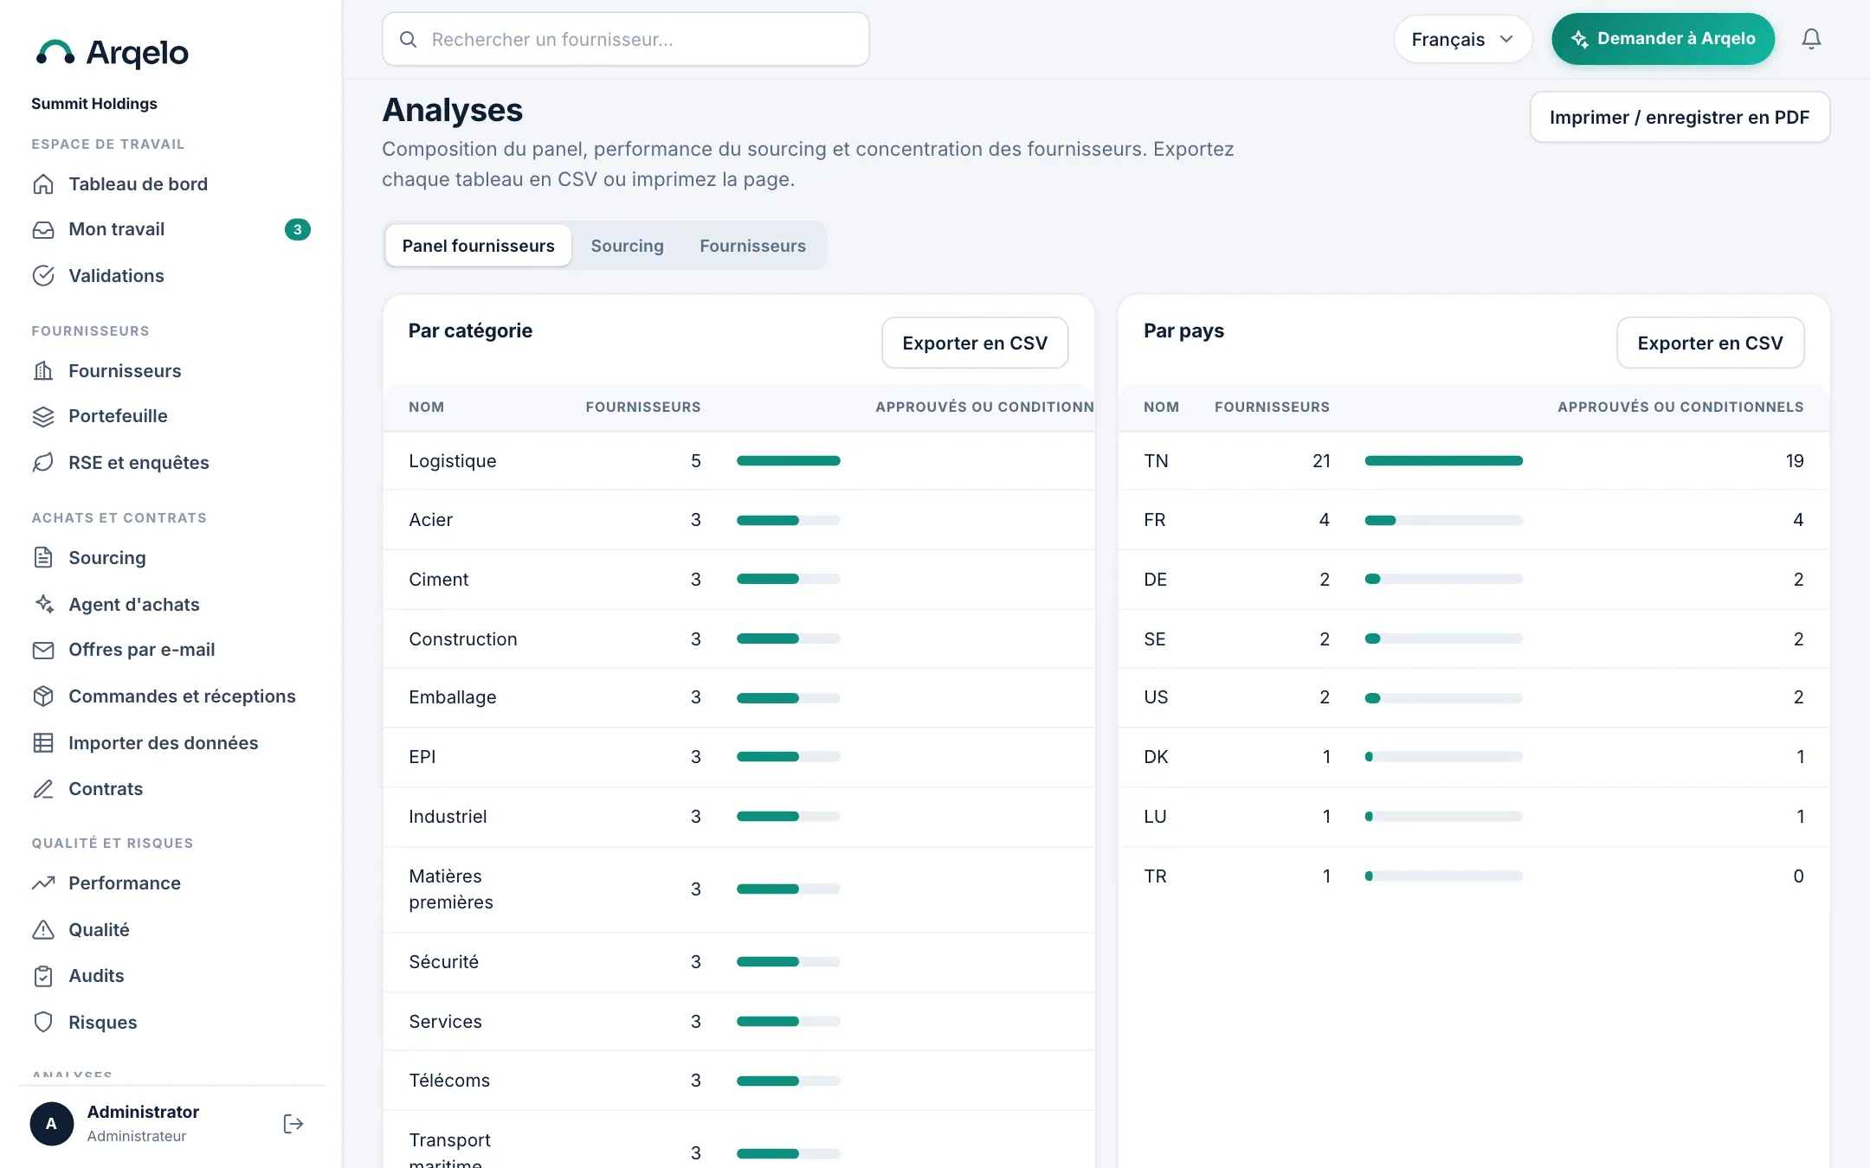Click the Validations checkmark icon
1870x1168 pixels.
pyautogui.click(x=43, y=276)
